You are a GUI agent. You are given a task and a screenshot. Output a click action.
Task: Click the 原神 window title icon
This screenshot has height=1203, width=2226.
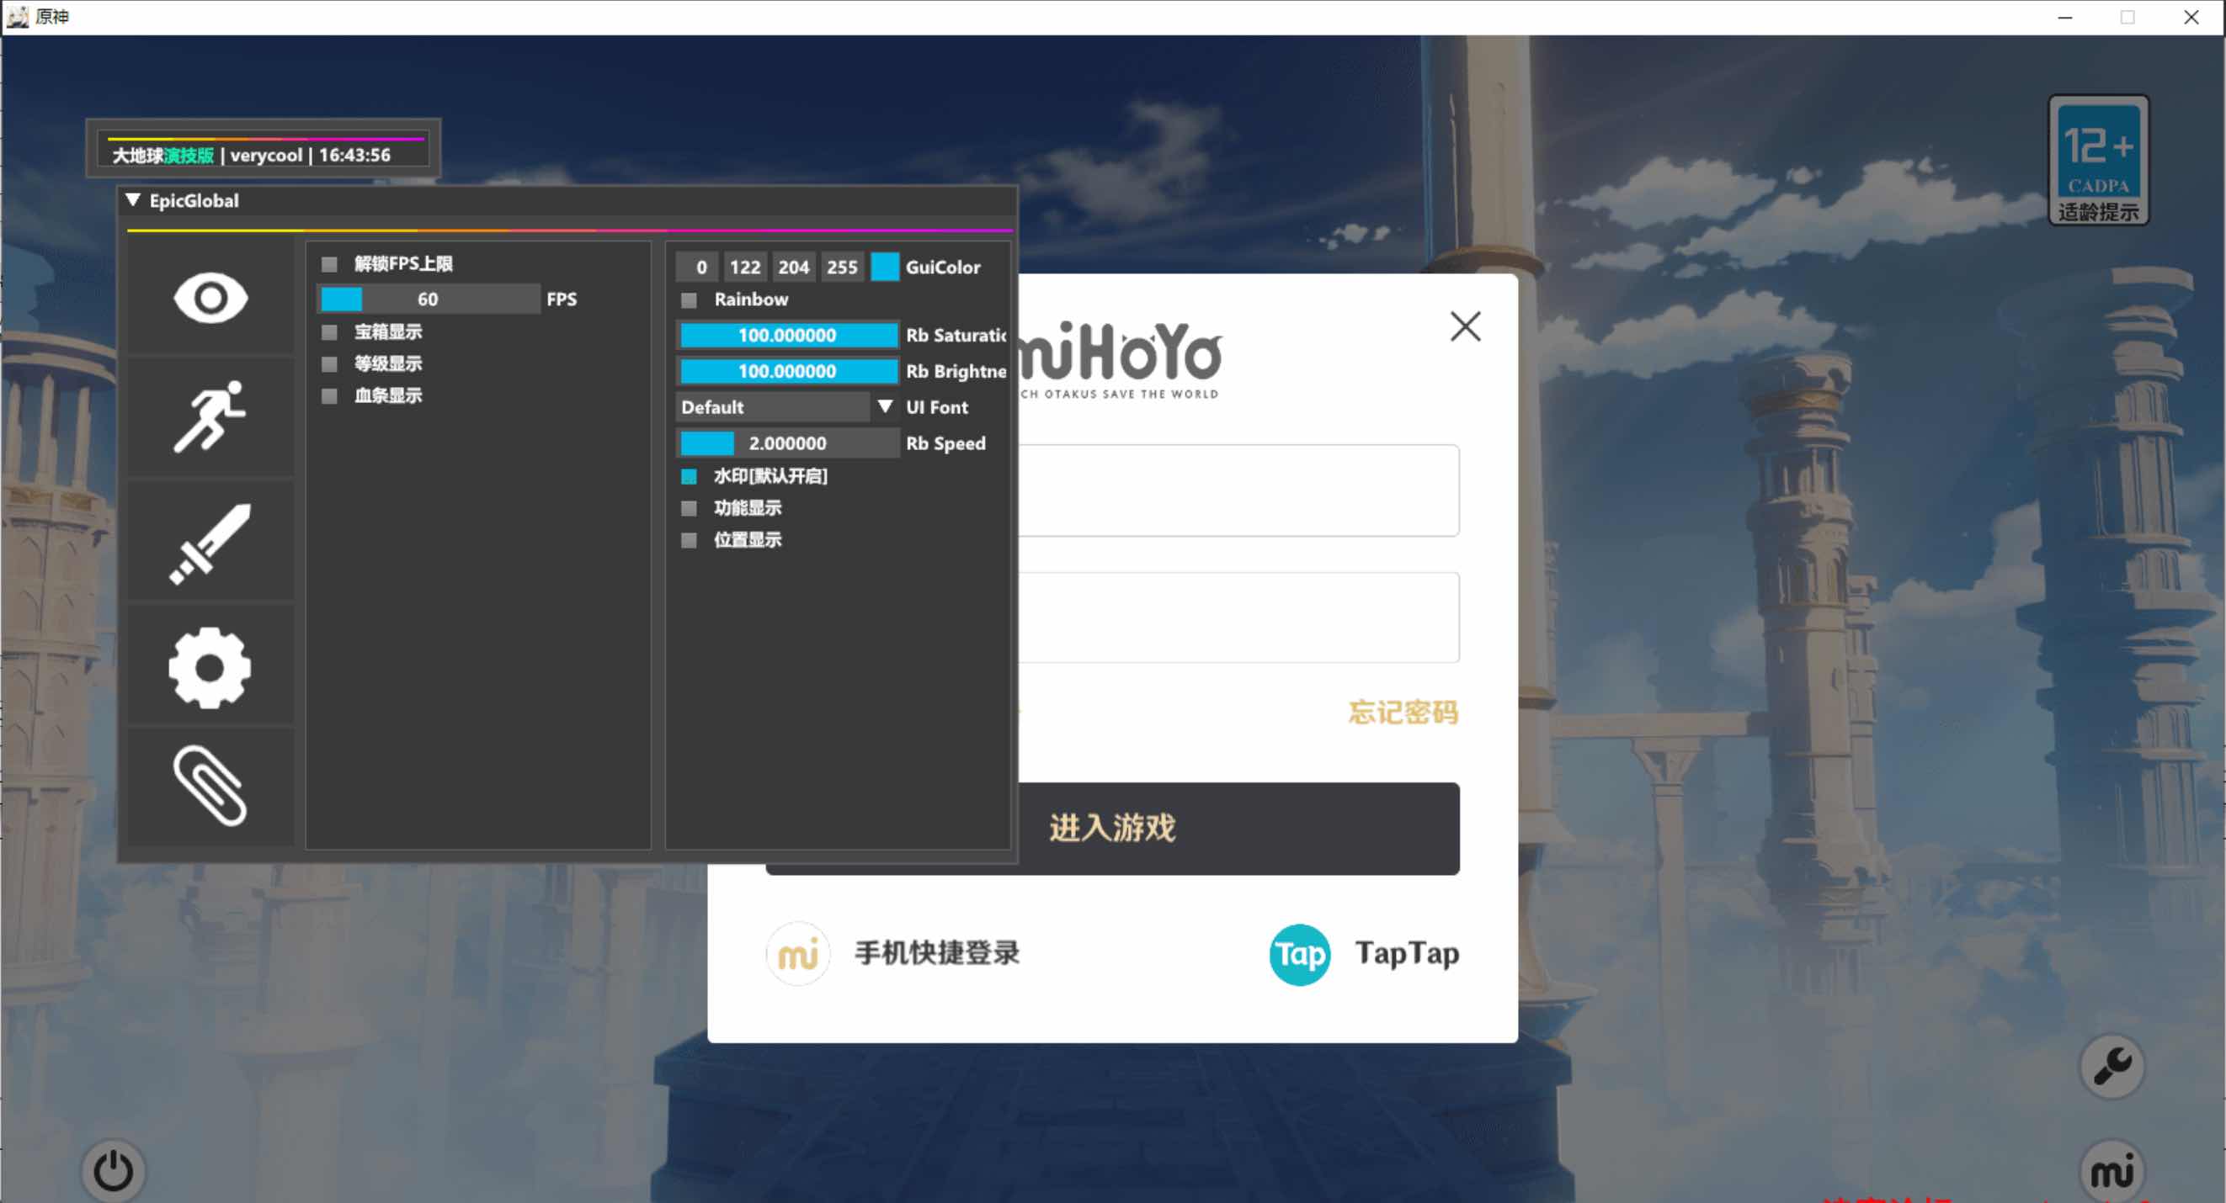pyautogui.click(x=18, y=17)
